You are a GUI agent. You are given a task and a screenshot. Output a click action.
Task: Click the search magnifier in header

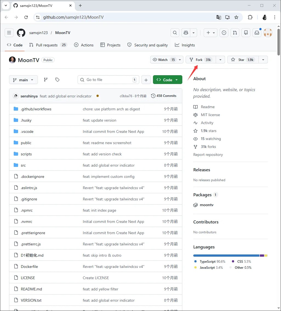coord(175,33)
